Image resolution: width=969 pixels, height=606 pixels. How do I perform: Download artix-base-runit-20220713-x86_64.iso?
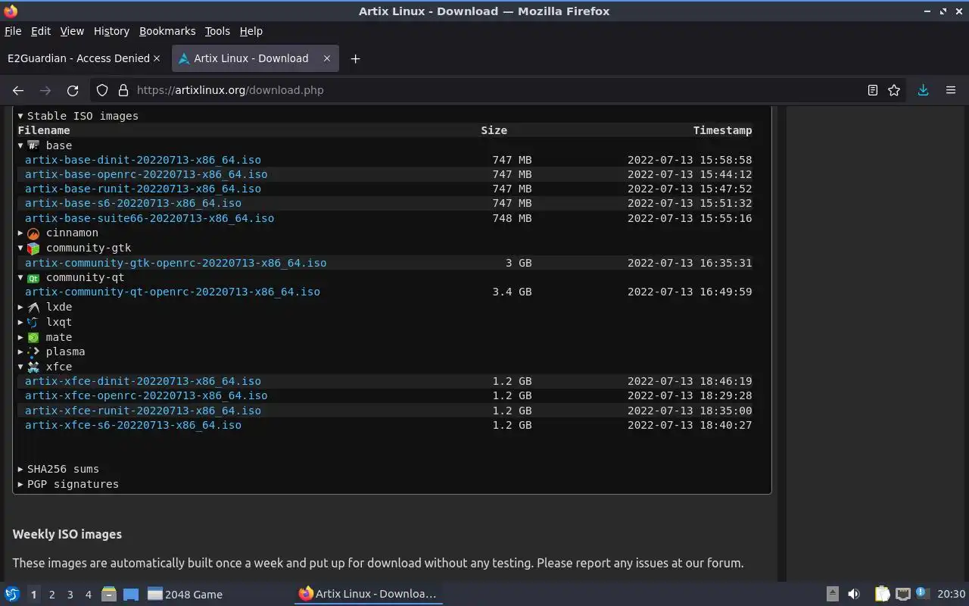pos(143,189)
